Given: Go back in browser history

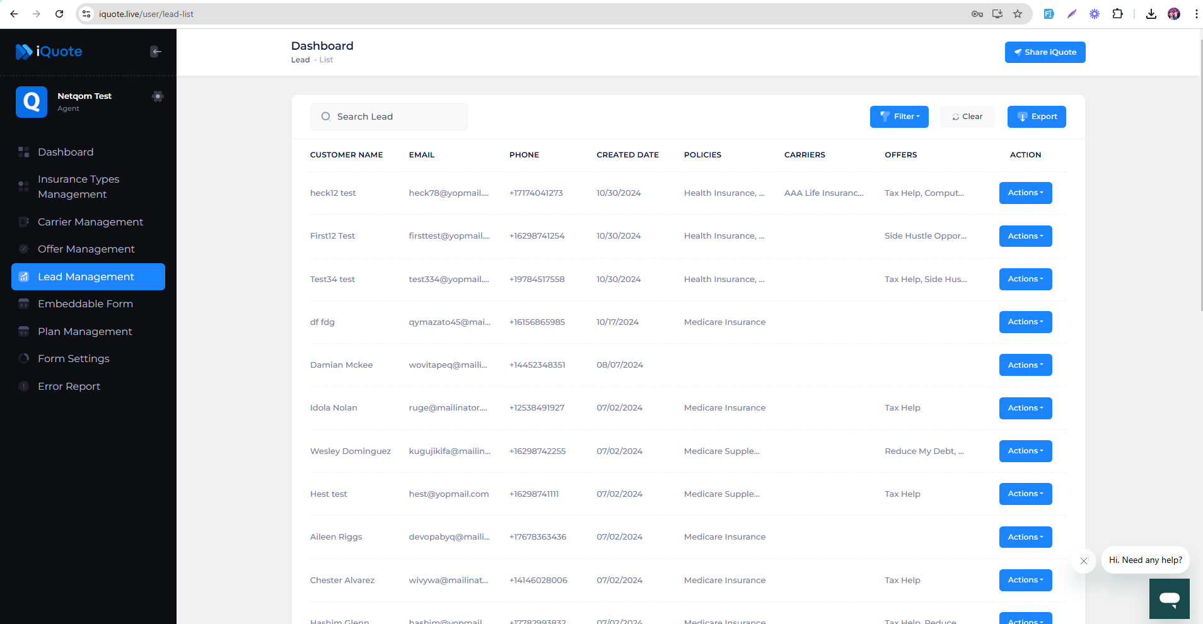Looking at the screenshot, I should (x=14, y=14).
